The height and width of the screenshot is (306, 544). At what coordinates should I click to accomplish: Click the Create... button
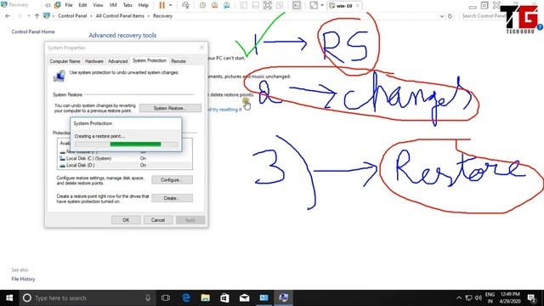tap(172, 198)
